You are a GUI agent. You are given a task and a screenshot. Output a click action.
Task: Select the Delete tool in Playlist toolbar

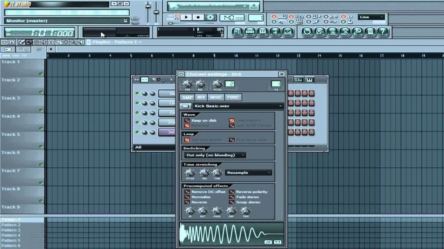point(36,42)
